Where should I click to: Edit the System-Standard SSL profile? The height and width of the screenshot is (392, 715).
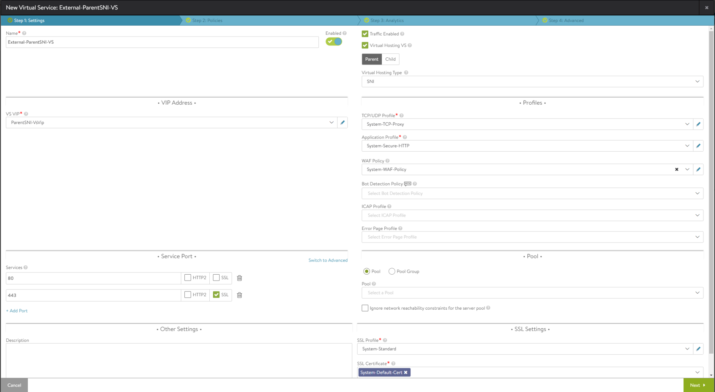699,349
